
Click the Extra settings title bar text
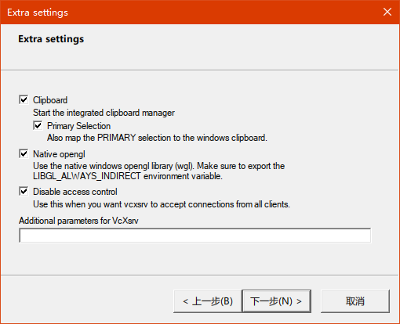pos(38,13)
